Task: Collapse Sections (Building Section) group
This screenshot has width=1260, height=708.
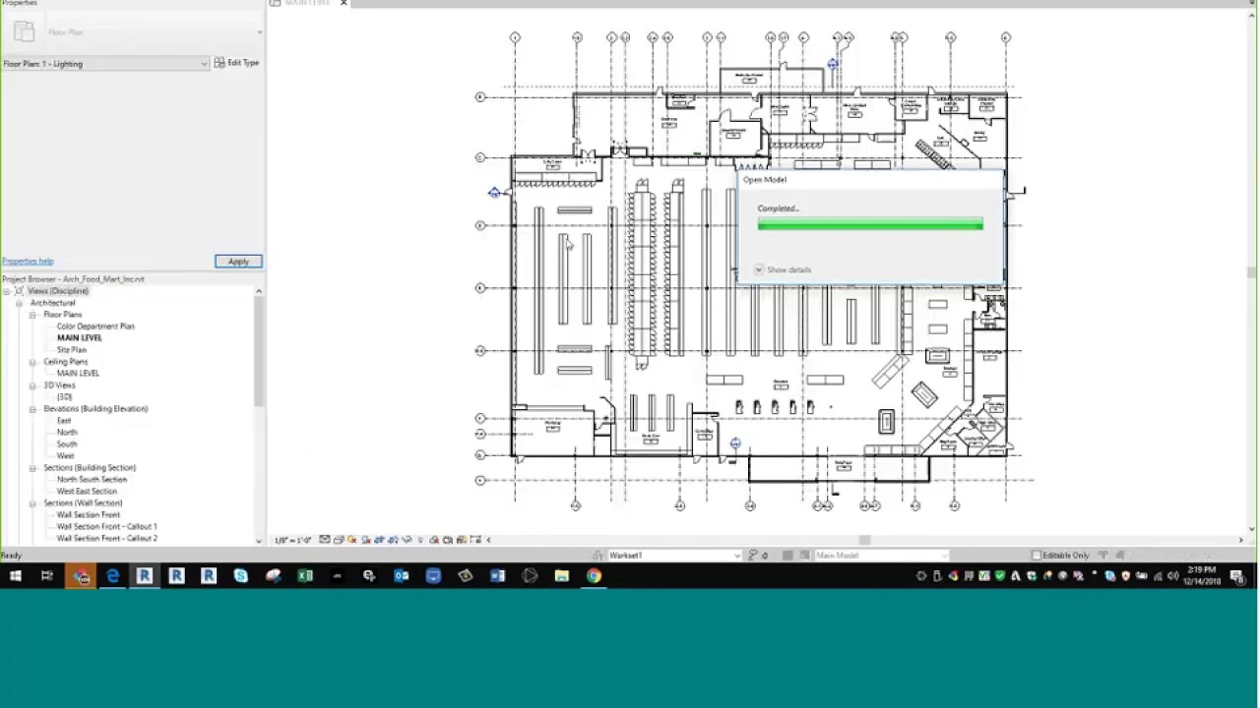Action: point(32,468)
